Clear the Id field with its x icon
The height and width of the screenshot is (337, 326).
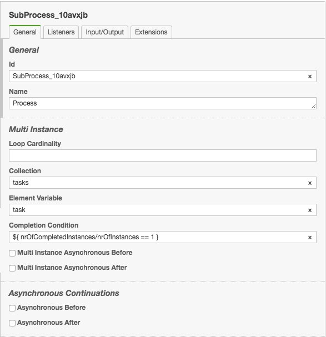310,76
